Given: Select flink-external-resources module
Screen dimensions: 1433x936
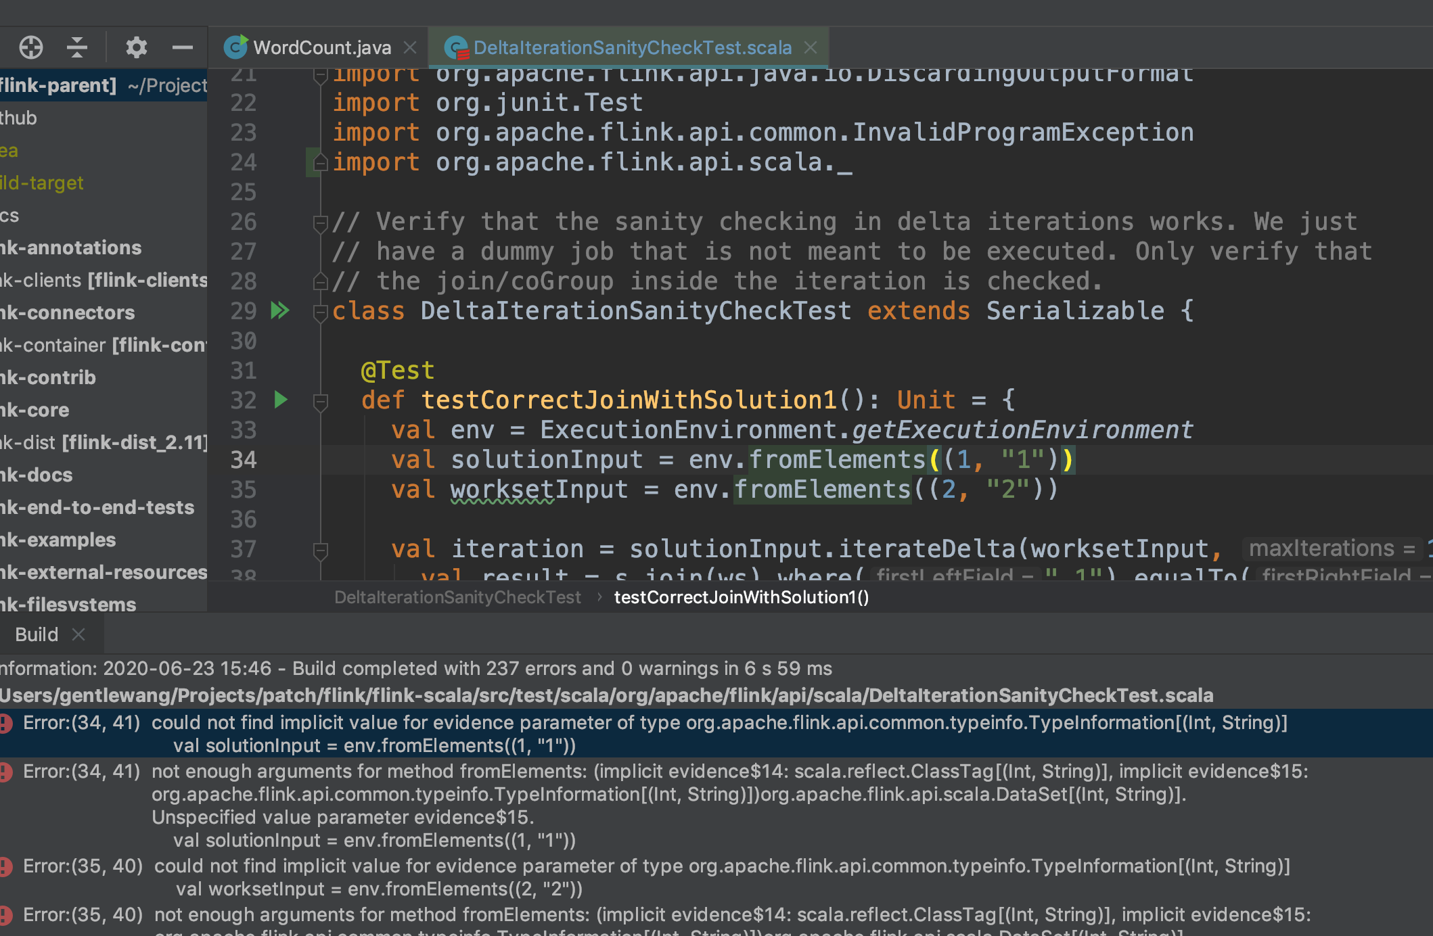Looking at the screenshot, I should coord(104,572).
